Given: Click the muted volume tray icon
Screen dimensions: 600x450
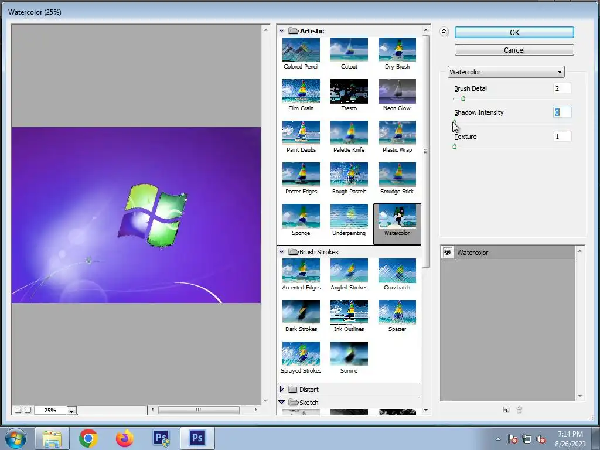Looking at the screenshot, I should (541, 439).
